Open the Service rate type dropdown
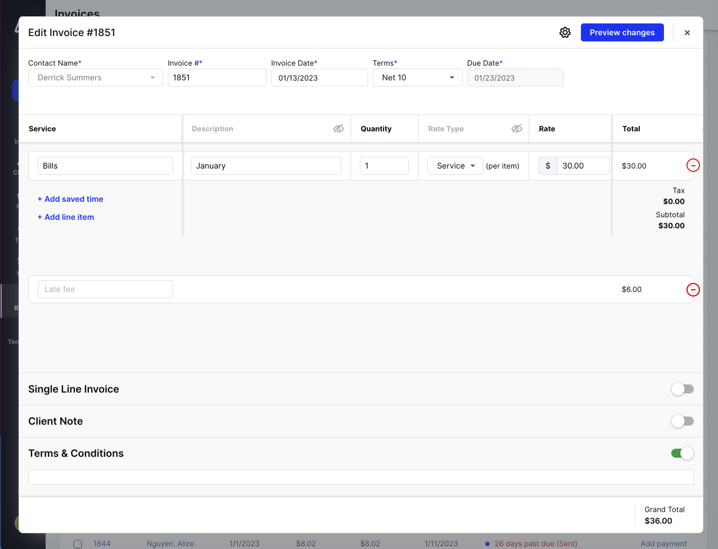This screenshot has width=718, height=549. (x=455, y=166)
